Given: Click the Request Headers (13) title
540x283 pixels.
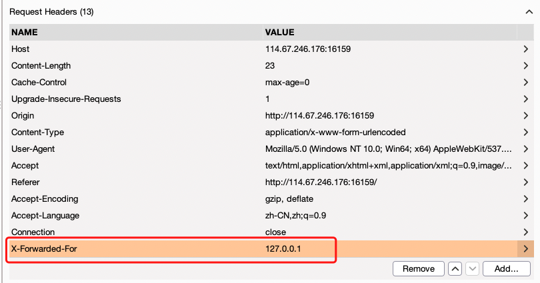Looking at the screenshot, I should [x=51, y=12].
